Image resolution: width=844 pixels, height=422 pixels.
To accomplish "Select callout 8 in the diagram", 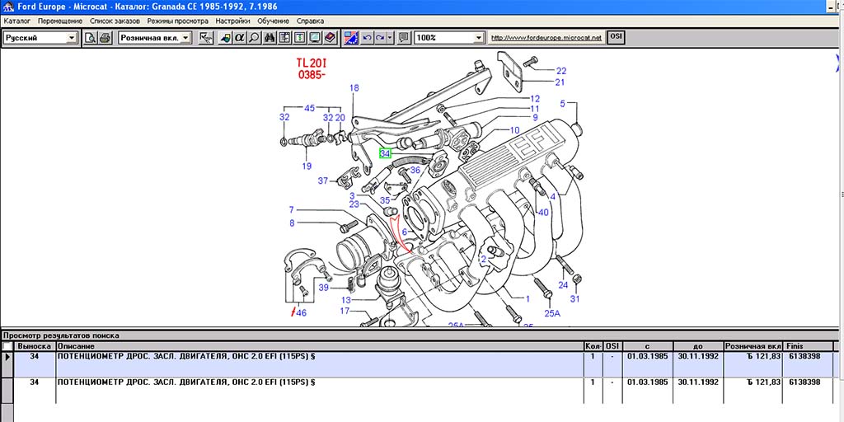I will point(293,223).
